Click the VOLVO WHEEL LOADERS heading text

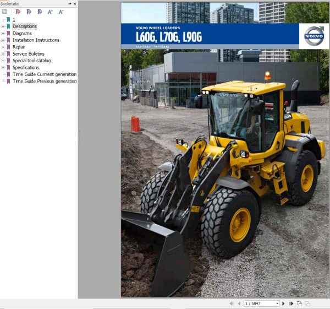[x=158, y=28]
